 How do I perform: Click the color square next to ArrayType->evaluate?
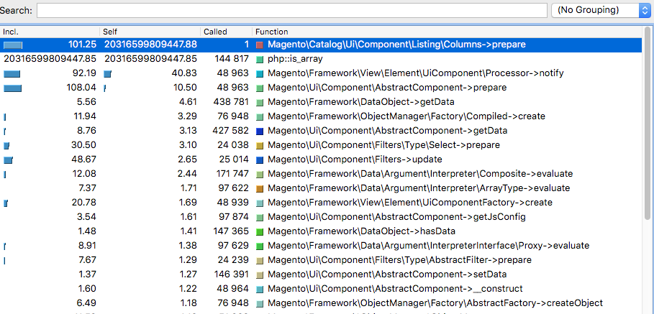[x=260, y=188]
